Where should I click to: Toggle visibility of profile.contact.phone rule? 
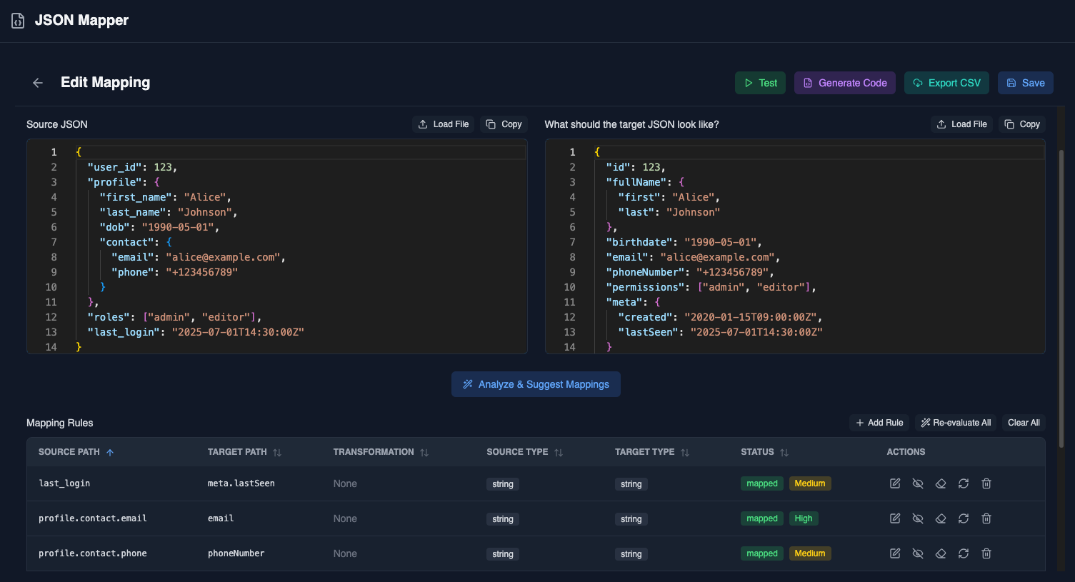[918, 553]
